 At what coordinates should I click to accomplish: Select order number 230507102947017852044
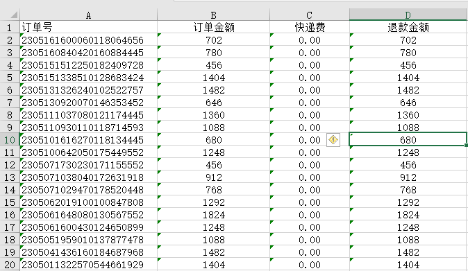(x=88, y=190)
